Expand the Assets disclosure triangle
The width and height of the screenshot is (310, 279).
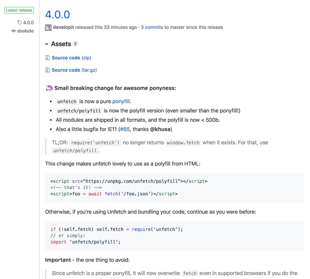point(47,44)
